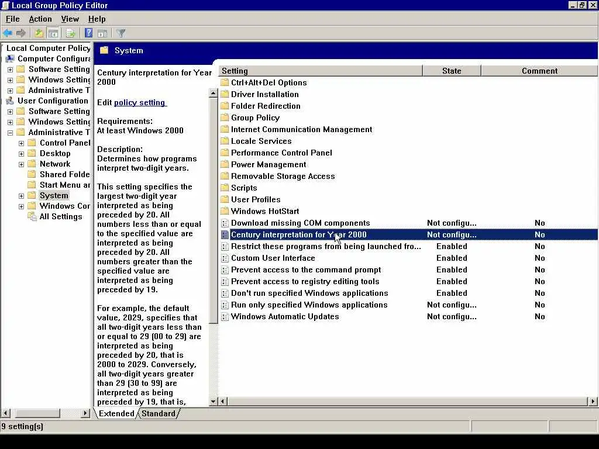599x449 pixels.
Task: Click the Forward arrow toolbar icon
Action: point(21,33)
